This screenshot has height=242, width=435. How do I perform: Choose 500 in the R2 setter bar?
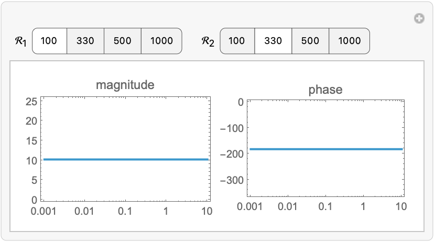tap(310, 41)
